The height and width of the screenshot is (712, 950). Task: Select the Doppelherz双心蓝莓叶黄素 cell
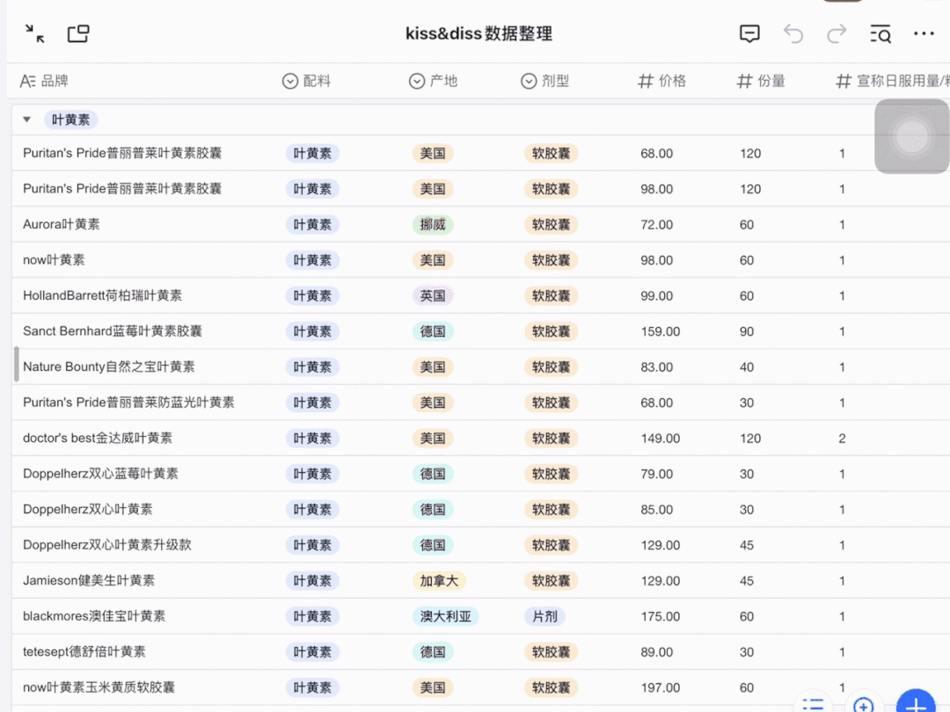tap(100, 474)
